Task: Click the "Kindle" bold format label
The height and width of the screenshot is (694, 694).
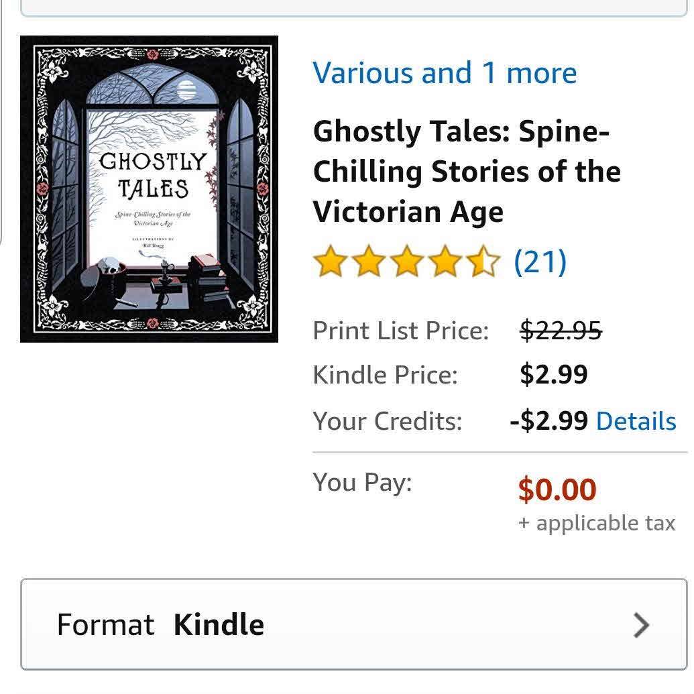Action: click(x=219, y=625)
